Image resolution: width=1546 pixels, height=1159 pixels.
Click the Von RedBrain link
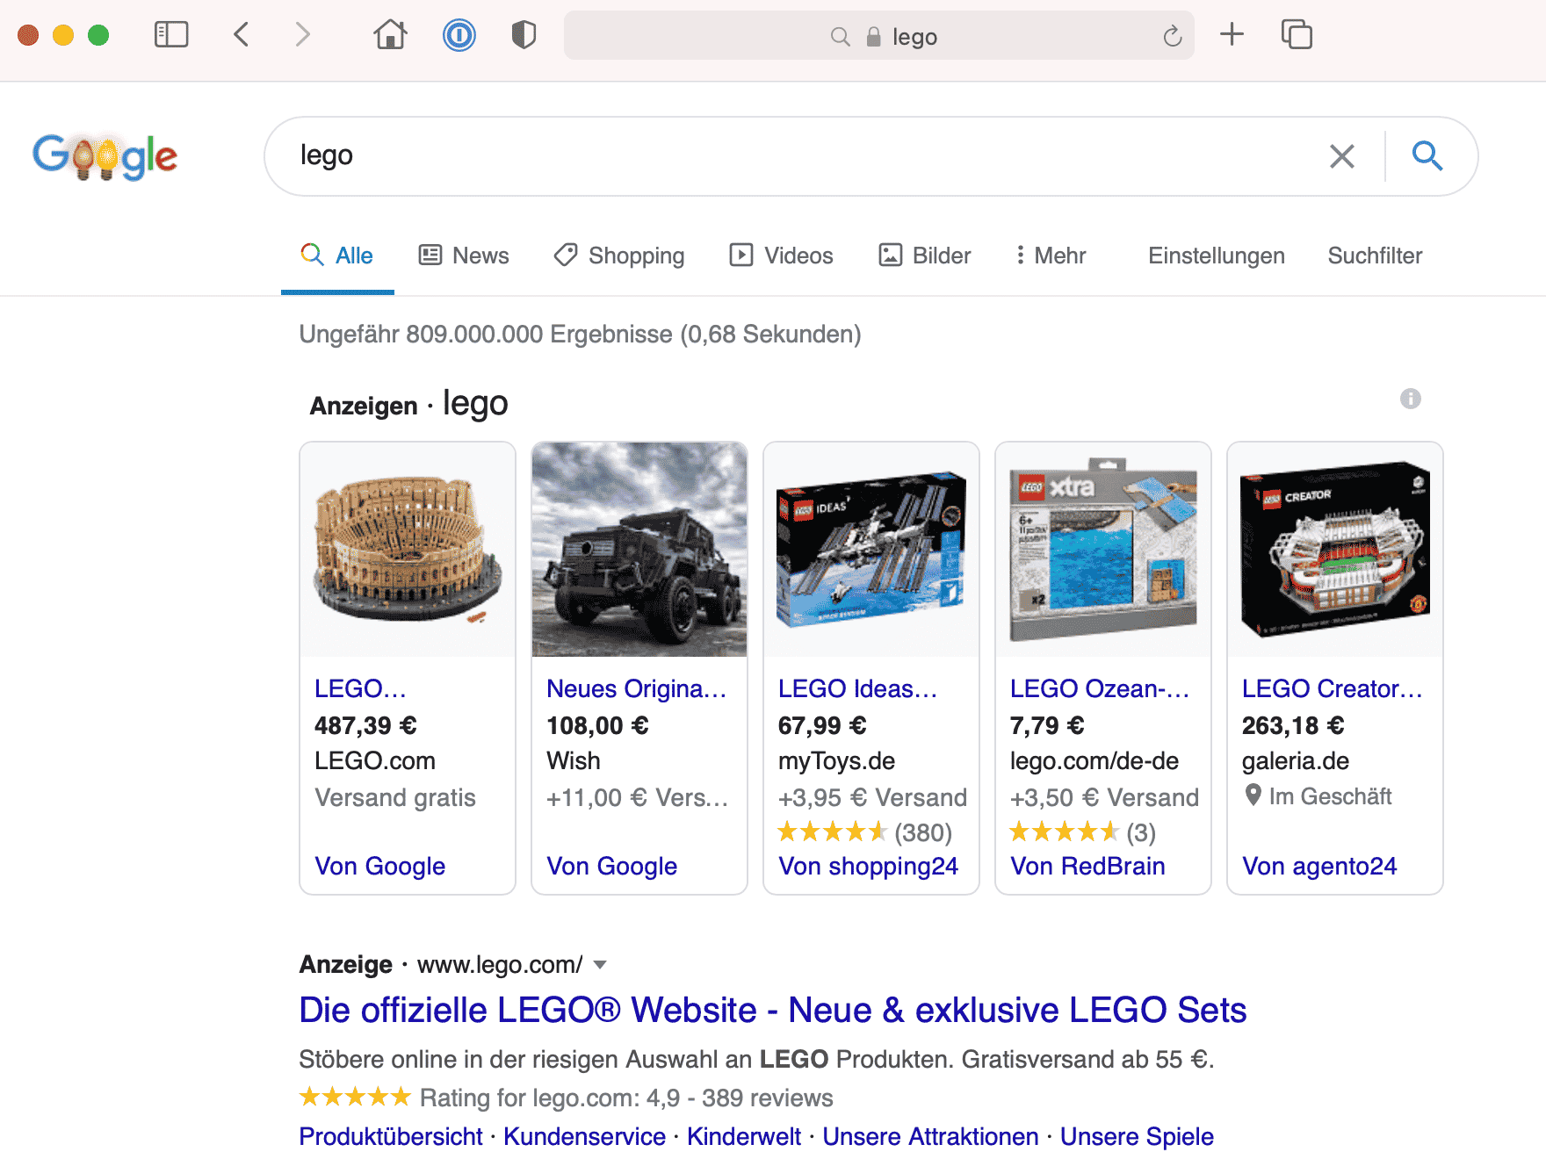point(1087,866)
